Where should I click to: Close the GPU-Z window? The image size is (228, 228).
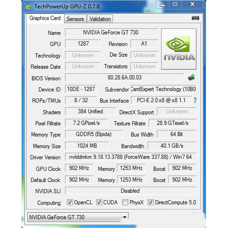coord(192,4)
